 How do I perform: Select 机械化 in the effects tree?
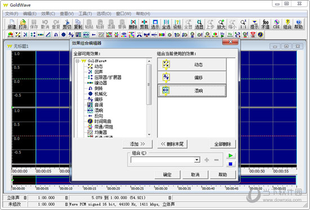coord(101,94)
